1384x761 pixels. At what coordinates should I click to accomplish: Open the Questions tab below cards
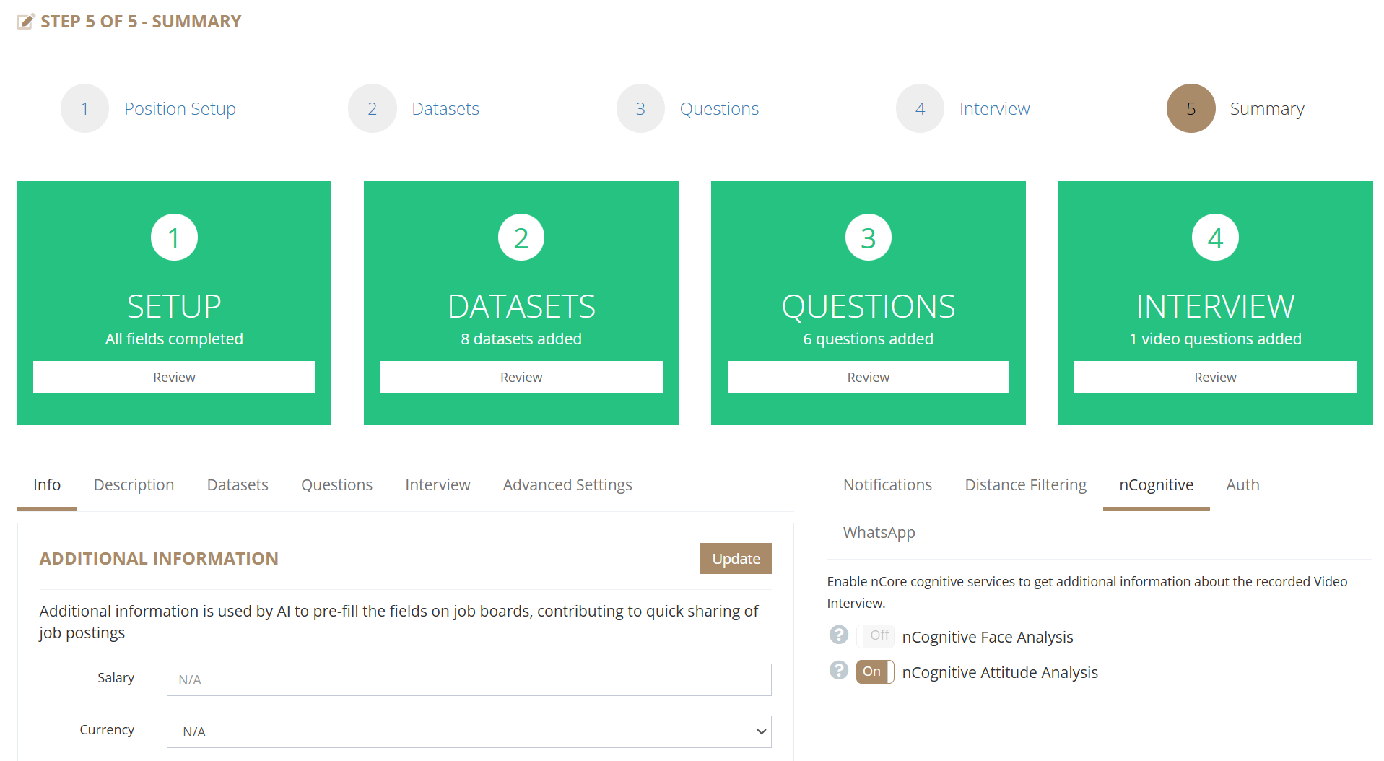pyautogui.click(x=336, y=485)
